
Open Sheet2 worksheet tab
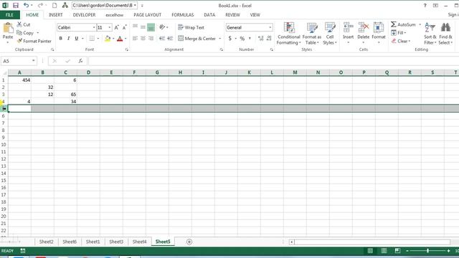coord(46,242)
